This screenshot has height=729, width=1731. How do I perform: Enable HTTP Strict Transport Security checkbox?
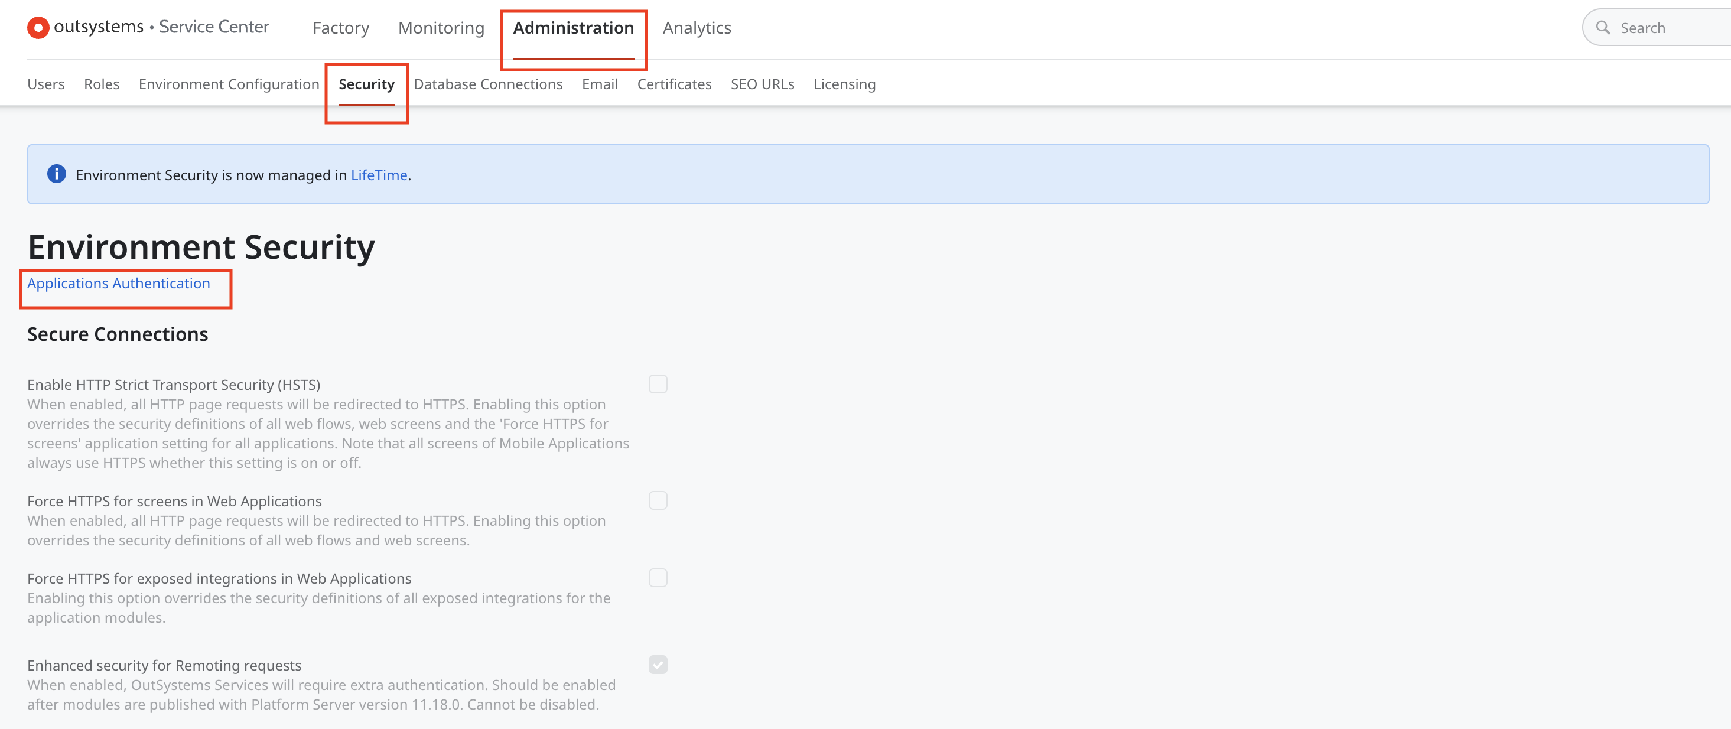657,383
